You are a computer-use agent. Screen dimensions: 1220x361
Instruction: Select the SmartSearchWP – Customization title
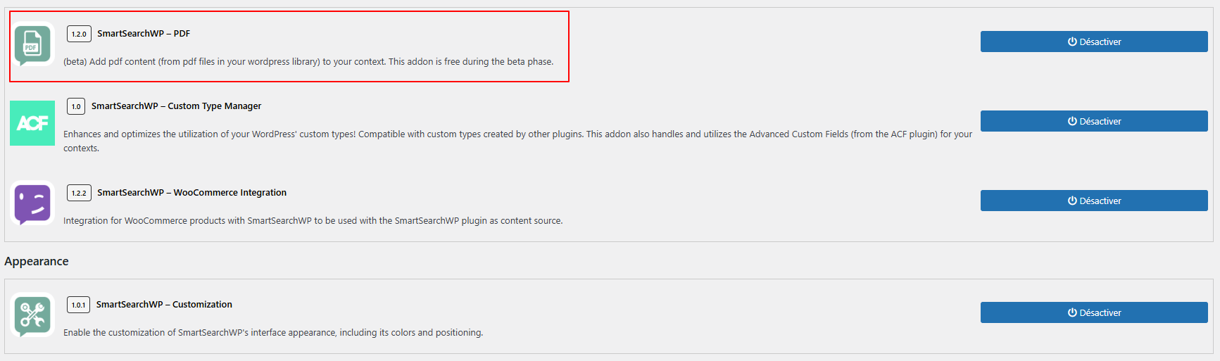point(164,305)
